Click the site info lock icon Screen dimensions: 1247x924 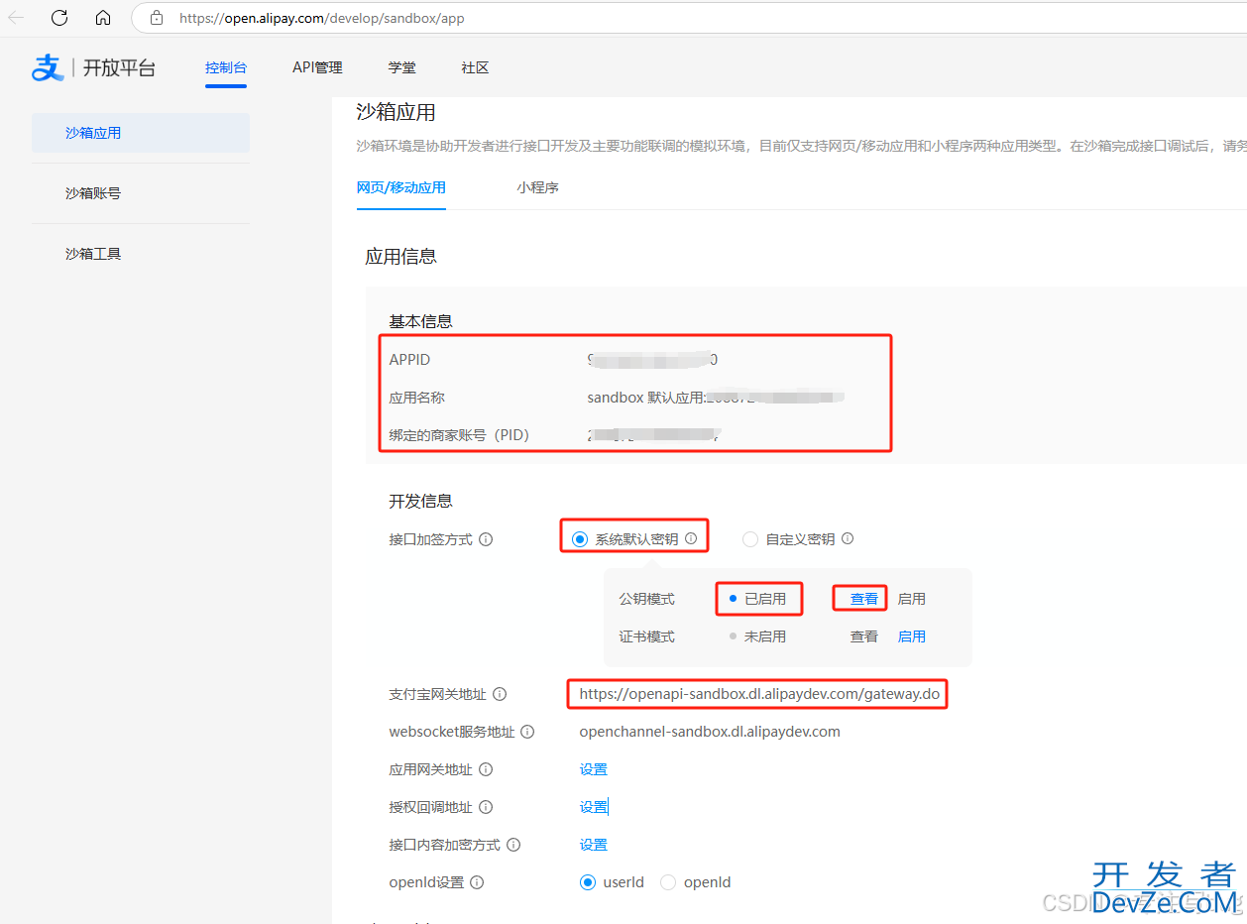pyautogui.click(x=156, y=18)
